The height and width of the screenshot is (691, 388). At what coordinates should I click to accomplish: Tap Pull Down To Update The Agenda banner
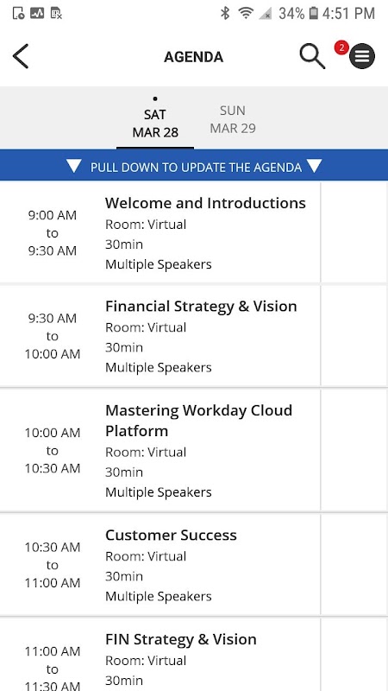pyautogui.click(x=194, y=165)
